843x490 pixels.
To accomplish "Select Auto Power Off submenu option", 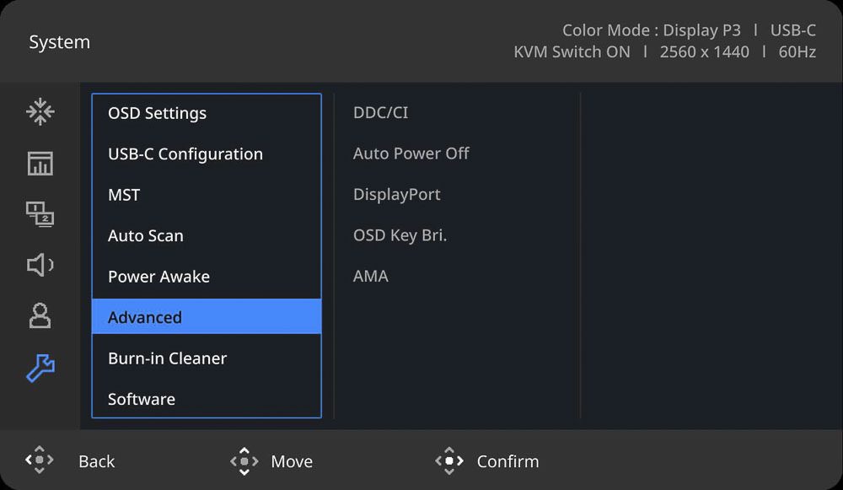I will click(411, 153).
